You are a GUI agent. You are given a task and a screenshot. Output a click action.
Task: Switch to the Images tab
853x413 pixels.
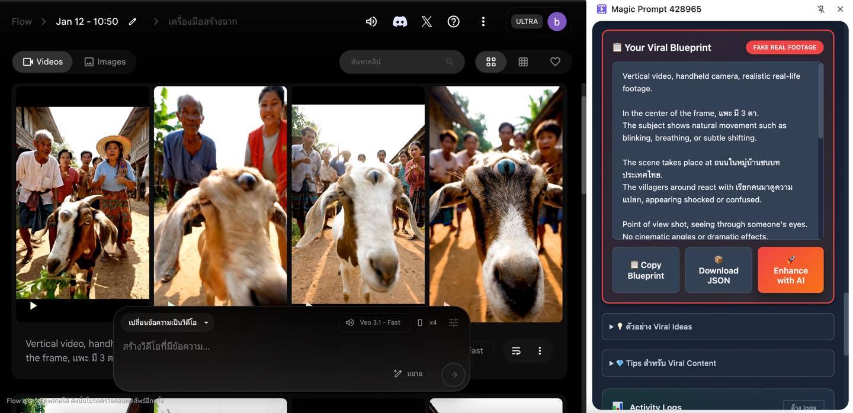105,62
